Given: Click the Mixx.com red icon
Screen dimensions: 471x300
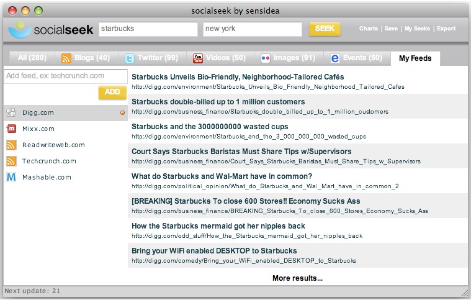Looking at the screenshot, I should [11, 129].
